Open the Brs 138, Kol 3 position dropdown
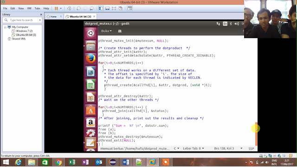 point(228,148)
